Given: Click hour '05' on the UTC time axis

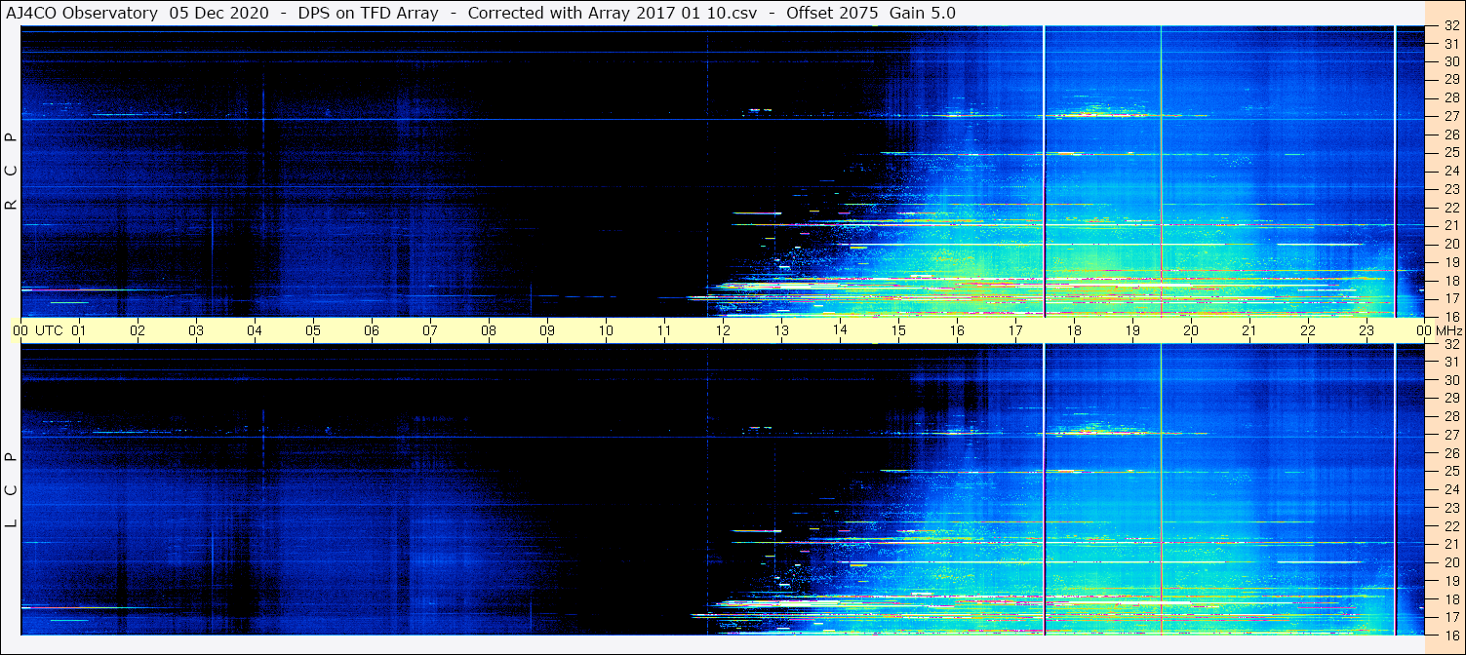Looking at the screenshot, I should [x=313, y=330].
